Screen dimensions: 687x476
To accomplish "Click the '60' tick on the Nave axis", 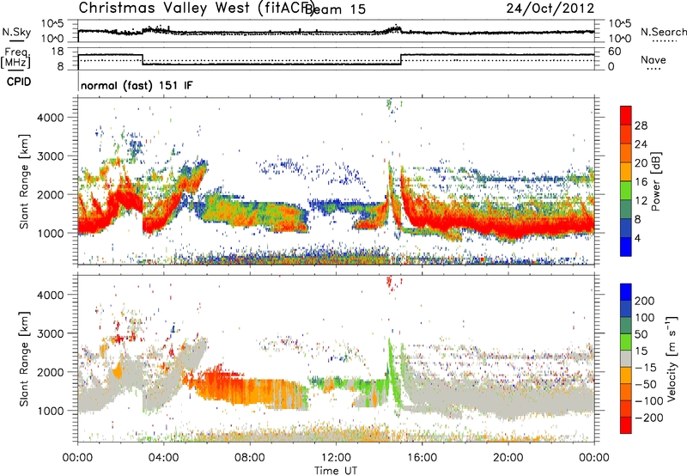I will coord(614,52).
